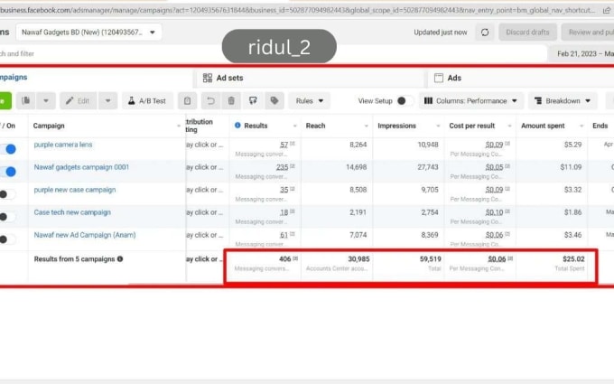Screen dimensions: 614x384
Task: Open Columns: Performance dropdown
Action: pyautogui.click(x=470, y=100)
